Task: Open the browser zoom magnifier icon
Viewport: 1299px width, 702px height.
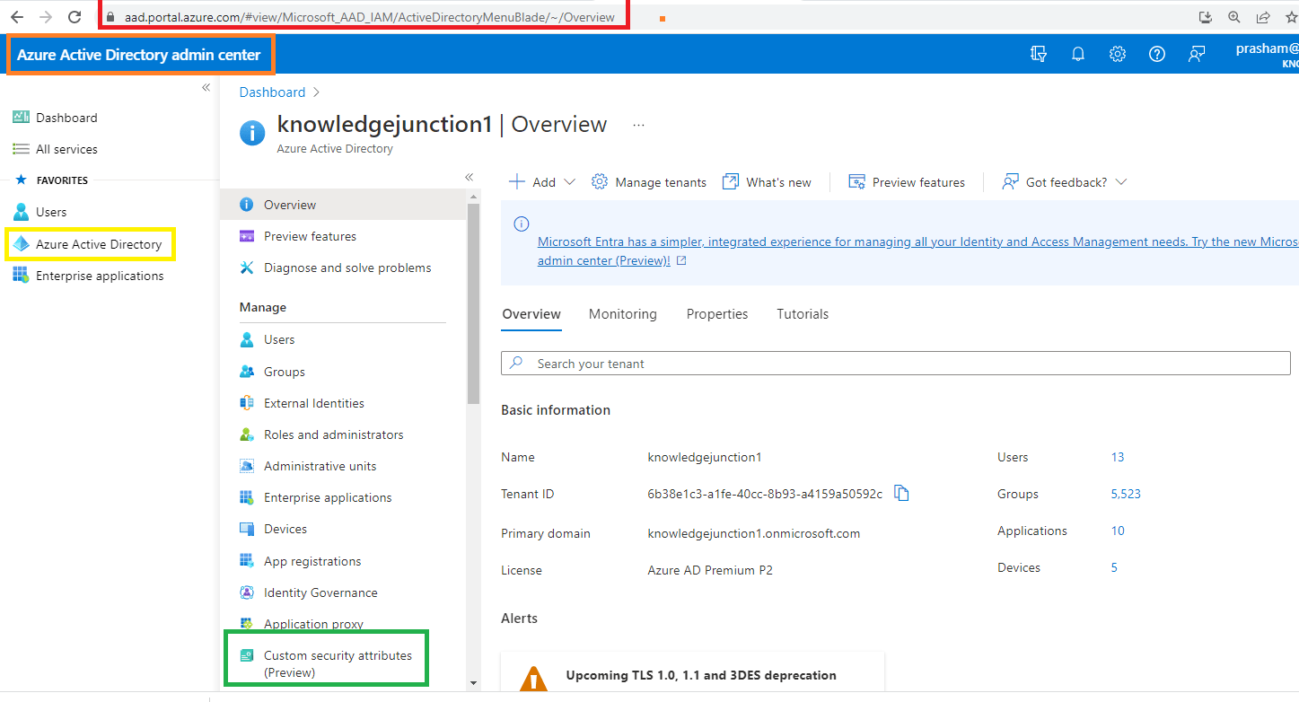Action: [1234, 17]
